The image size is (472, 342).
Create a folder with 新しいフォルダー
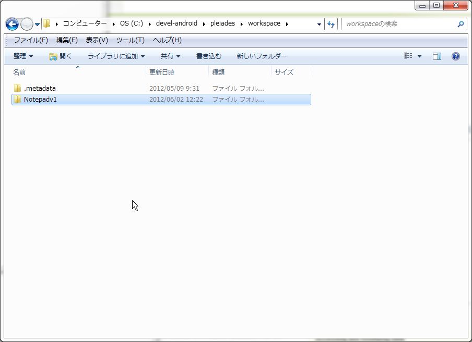[262, 56]
